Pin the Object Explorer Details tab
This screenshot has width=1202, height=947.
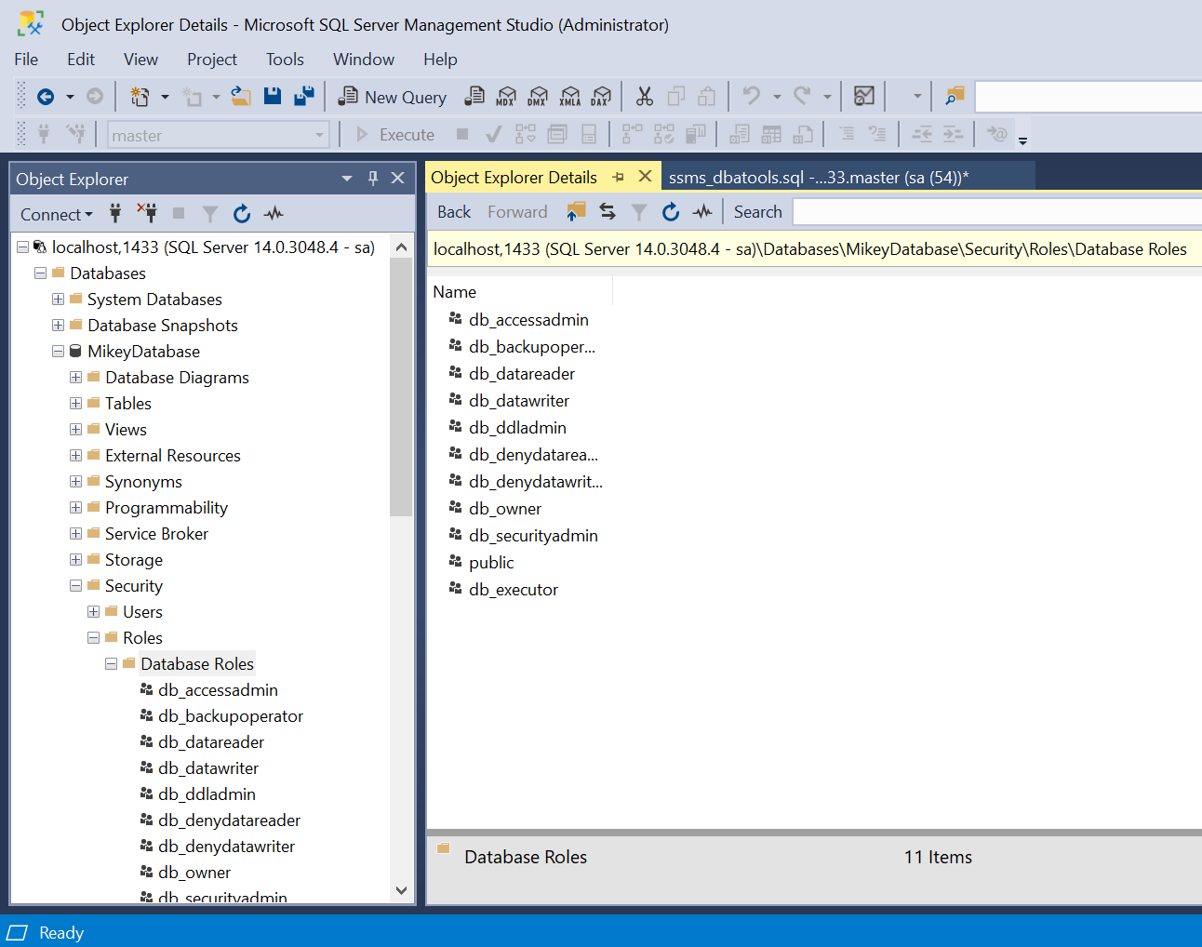tap(619, 177)
